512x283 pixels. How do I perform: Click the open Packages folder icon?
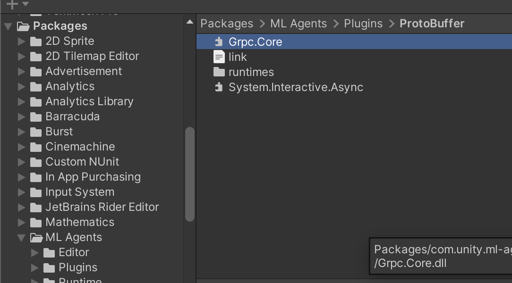[23, 26]
